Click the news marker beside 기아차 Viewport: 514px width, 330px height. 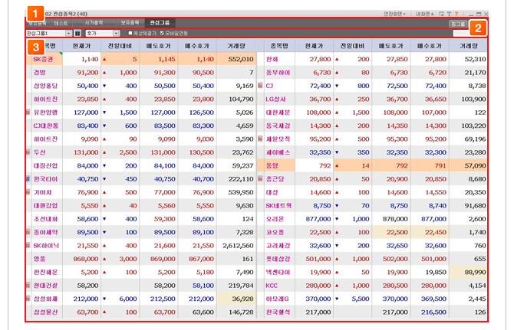[x=28, y=192]
